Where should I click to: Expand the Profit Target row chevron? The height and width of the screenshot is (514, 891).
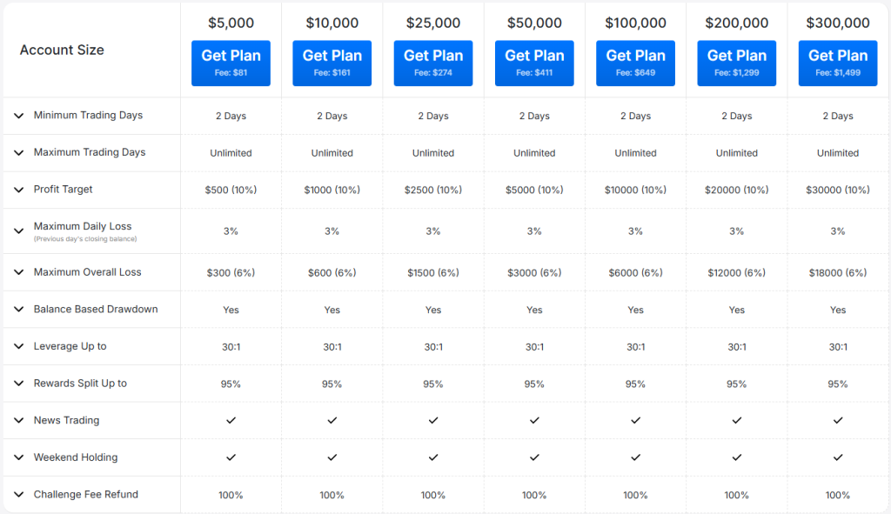(x=18, y=190)
